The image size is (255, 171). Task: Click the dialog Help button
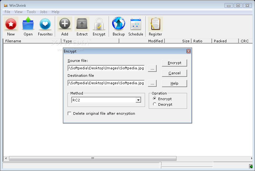pyautogui.click(x=174, y=83)
